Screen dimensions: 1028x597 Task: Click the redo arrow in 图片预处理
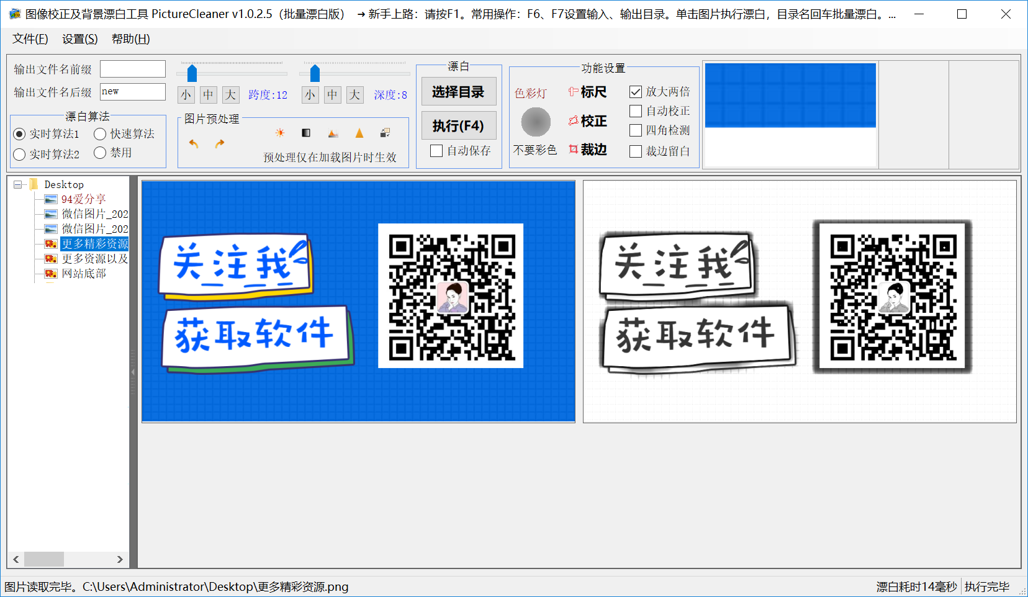coord(220,144)
